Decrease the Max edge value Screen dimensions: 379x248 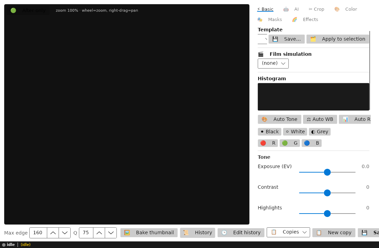64,233
